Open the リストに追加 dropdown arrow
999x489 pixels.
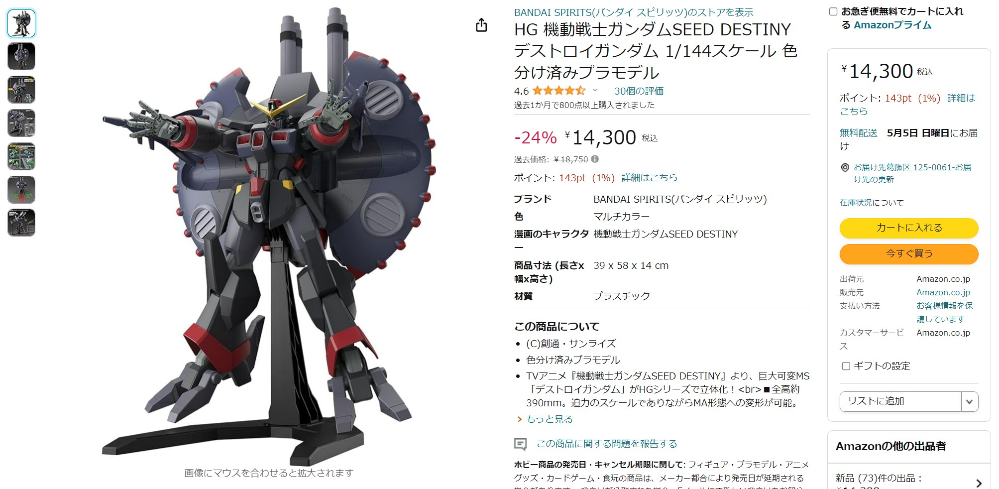[x=969, y=402]
